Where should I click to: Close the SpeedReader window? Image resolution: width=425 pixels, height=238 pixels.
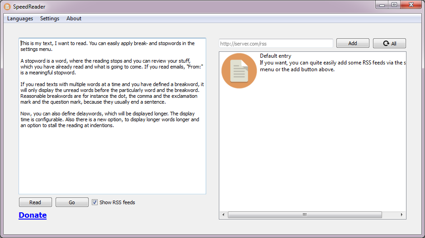[411, 5]
